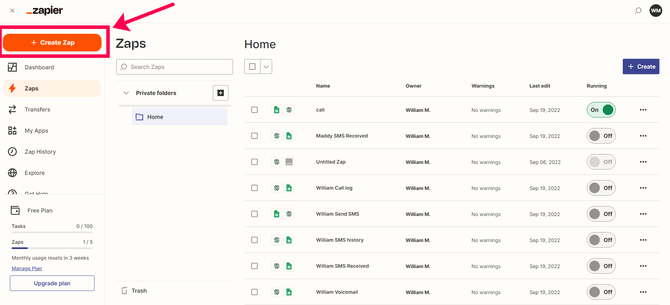The width and height of the screenshot is (670, 305).
Task: Click the orange Create Zap button
Action: point(52,43)
